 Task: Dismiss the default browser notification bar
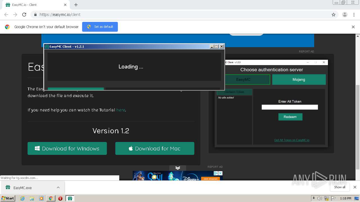point(353,27)
